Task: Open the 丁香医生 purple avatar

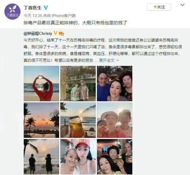Action: coord(13,12)
